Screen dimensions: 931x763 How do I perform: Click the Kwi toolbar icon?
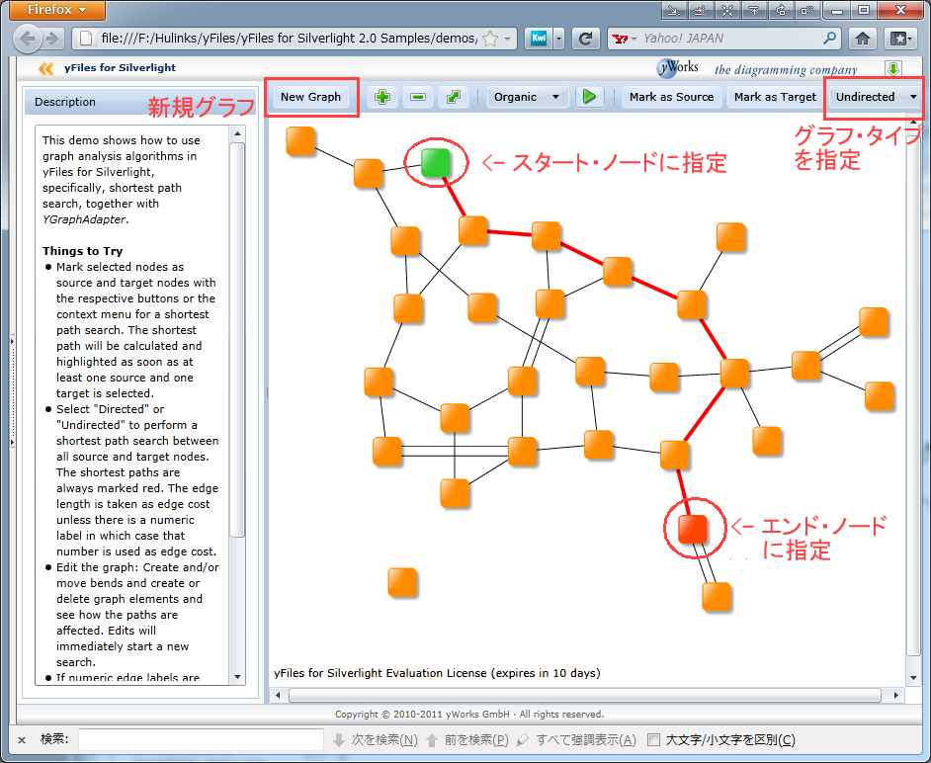tap(539, 39)
